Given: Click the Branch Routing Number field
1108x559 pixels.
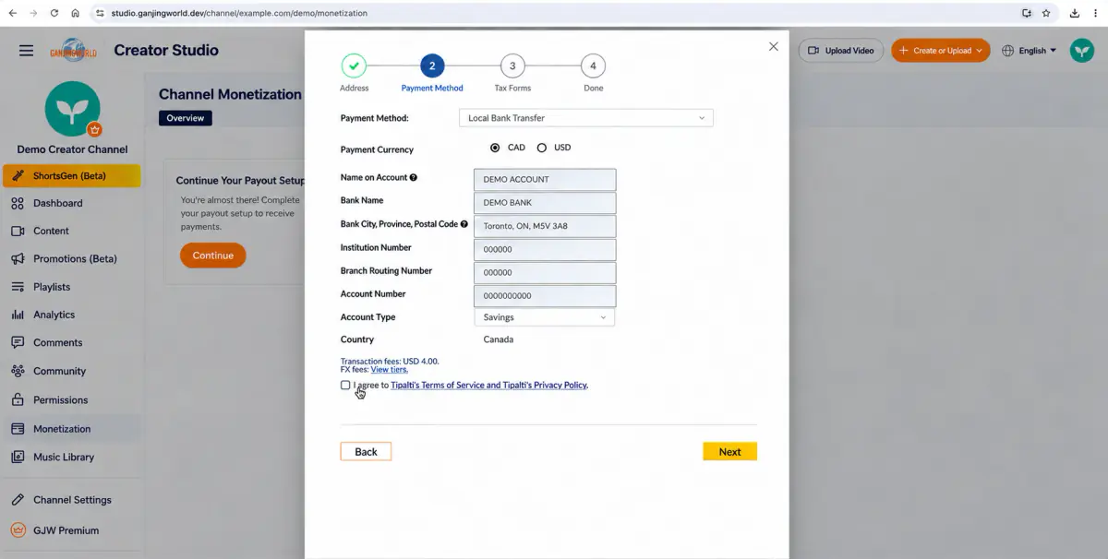Looking at the screenshot, I should click(545, 273).
